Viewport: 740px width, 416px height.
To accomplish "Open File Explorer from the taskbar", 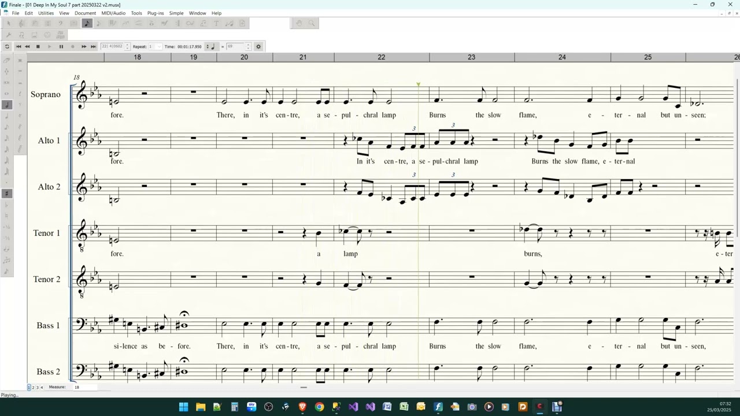I will (x=201, y=407).
